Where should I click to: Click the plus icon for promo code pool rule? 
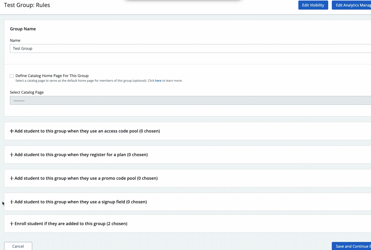(12, 178)
